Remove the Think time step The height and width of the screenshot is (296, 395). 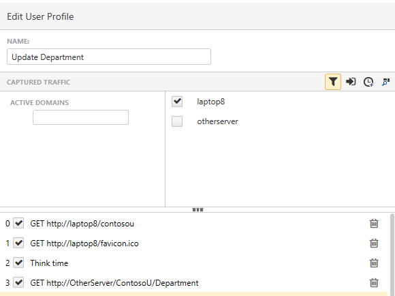[x=374, y=263]
